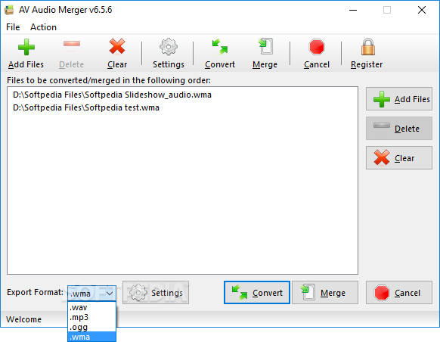The image size is (440, 342).
Task: Choose .ogg from Export Format list
Action: point(91,327)
